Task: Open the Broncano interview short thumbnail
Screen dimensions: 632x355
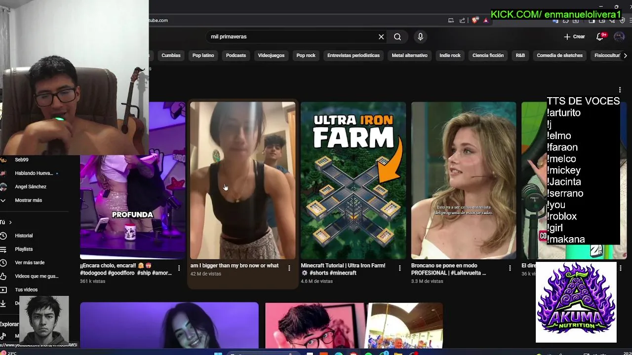Action: (464, 180)
